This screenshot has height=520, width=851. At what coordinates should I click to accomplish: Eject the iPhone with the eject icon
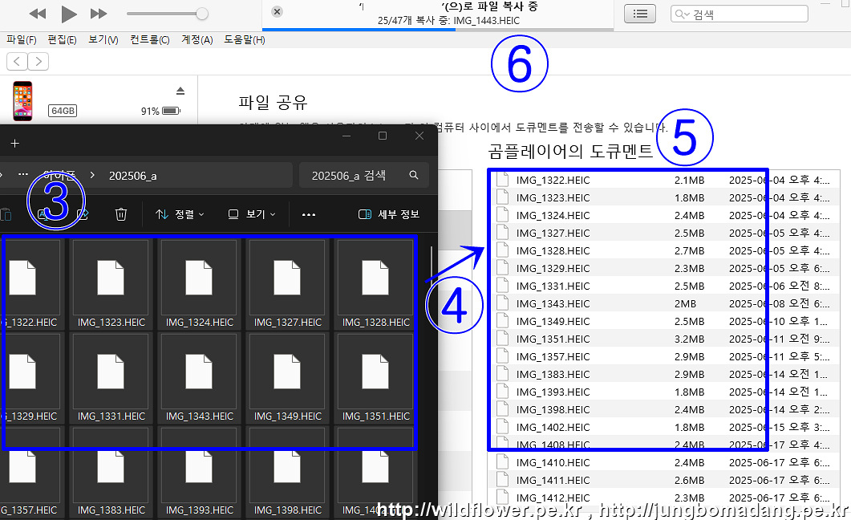pos(180,91)
